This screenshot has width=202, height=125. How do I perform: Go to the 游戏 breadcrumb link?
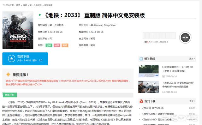(25, 5)
